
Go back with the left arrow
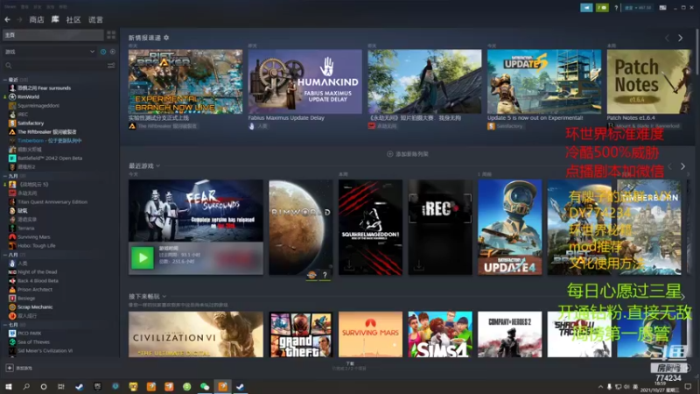click(x=8, y=19)
